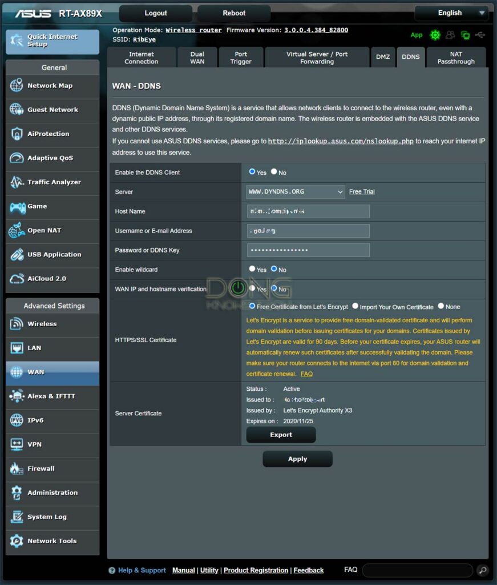Click the green gear status icon
This screenshot has height=585, width=497.
pos(435,35)
